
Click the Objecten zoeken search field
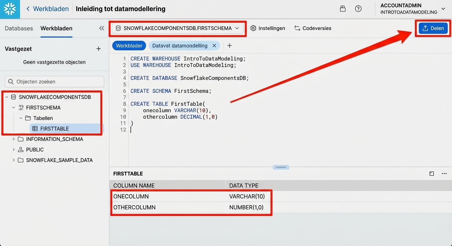point(55,82)
